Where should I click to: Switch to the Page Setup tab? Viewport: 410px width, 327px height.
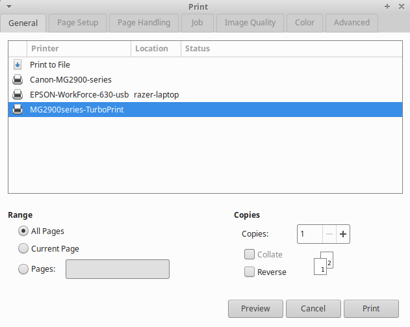click(x=77, y=23)
